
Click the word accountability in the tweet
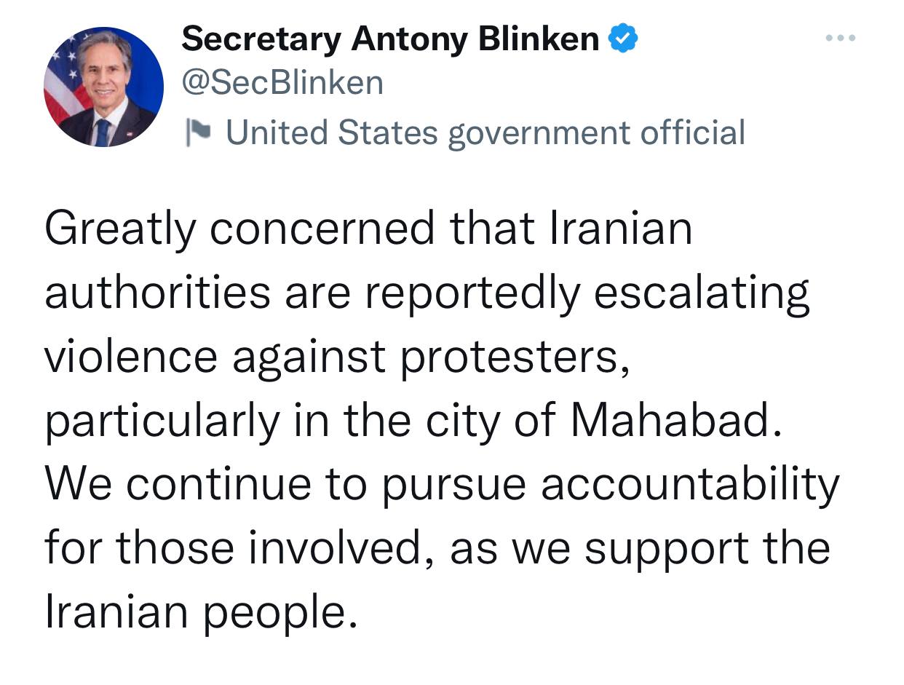689,484
